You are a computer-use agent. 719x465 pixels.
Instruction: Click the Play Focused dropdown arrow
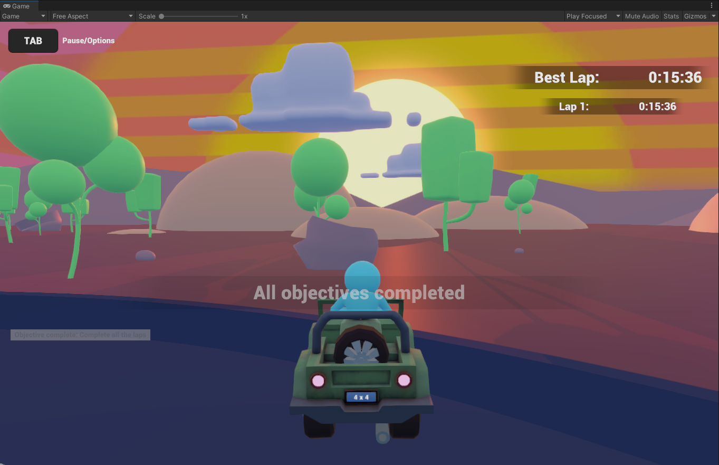(x=617, y=16)
